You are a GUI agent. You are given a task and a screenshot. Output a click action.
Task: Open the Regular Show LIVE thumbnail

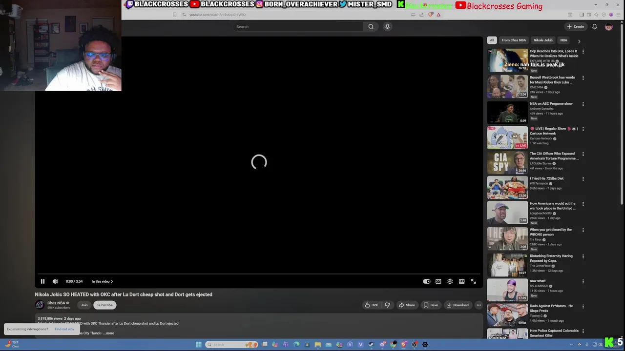coord(507,137)
